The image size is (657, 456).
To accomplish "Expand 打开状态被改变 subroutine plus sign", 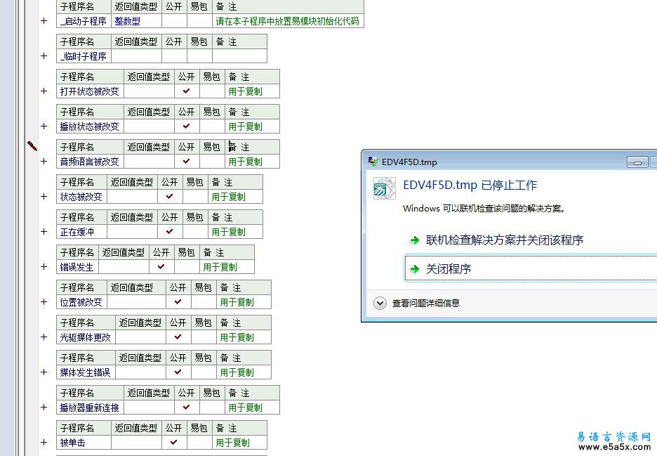I will (x=44, y=91).
